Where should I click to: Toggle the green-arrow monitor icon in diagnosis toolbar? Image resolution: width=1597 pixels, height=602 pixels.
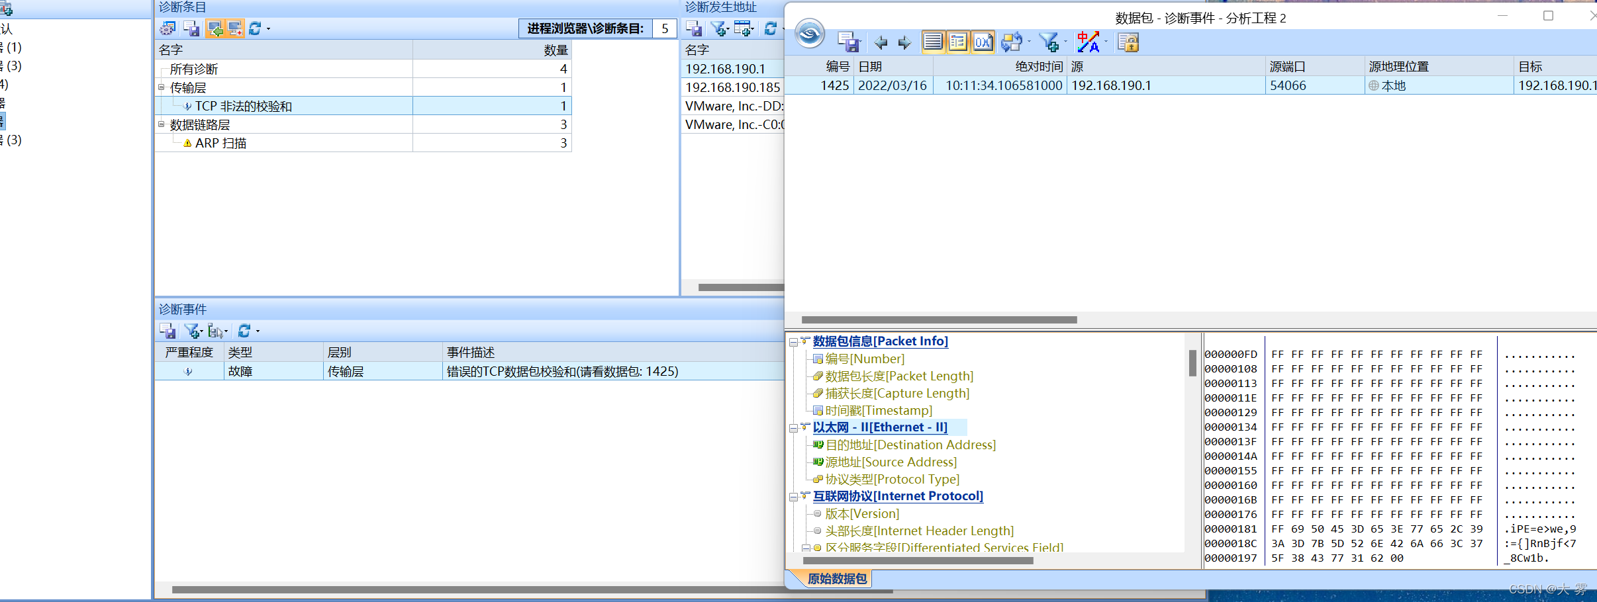[x=215, y=28]
